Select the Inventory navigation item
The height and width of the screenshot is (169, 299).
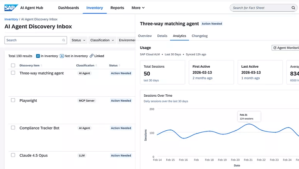(x=95, y=8)
